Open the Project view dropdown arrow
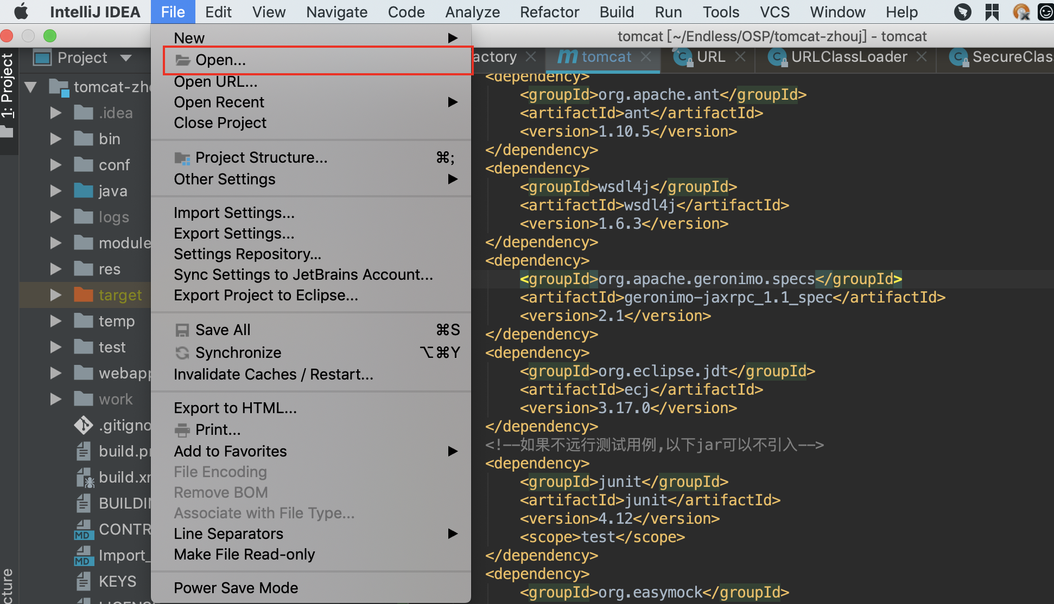 tap(126, 58)
